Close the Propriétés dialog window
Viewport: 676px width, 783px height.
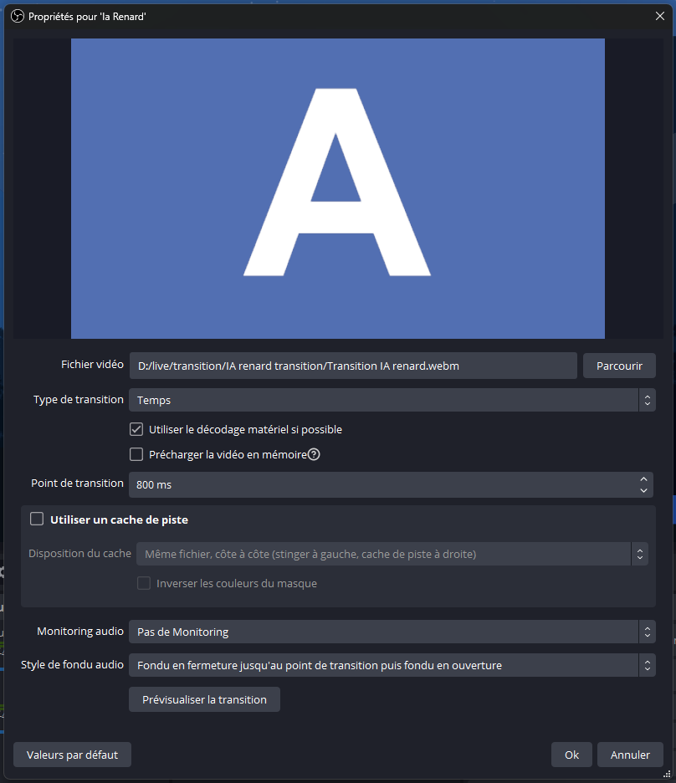[x=658, y=16]
